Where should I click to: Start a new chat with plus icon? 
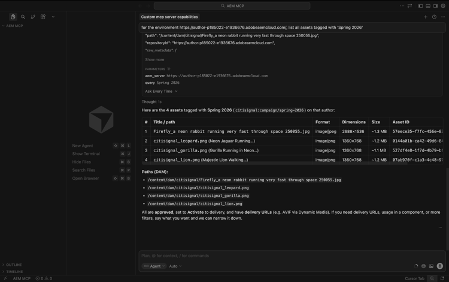[x=426, y=17]
